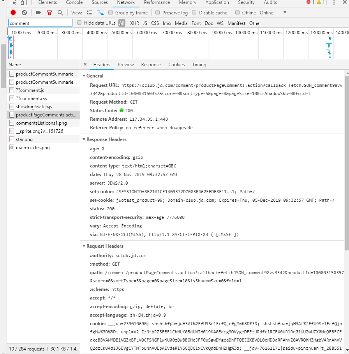Screen dimensions: 349x354
Task: Open network search magnifier icon
Action: click(x=60, y=13)
